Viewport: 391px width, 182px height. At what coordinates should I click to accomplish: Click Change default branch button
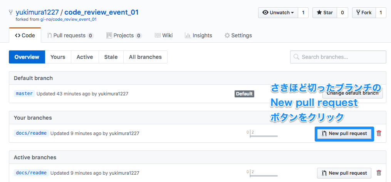(352, 94)
